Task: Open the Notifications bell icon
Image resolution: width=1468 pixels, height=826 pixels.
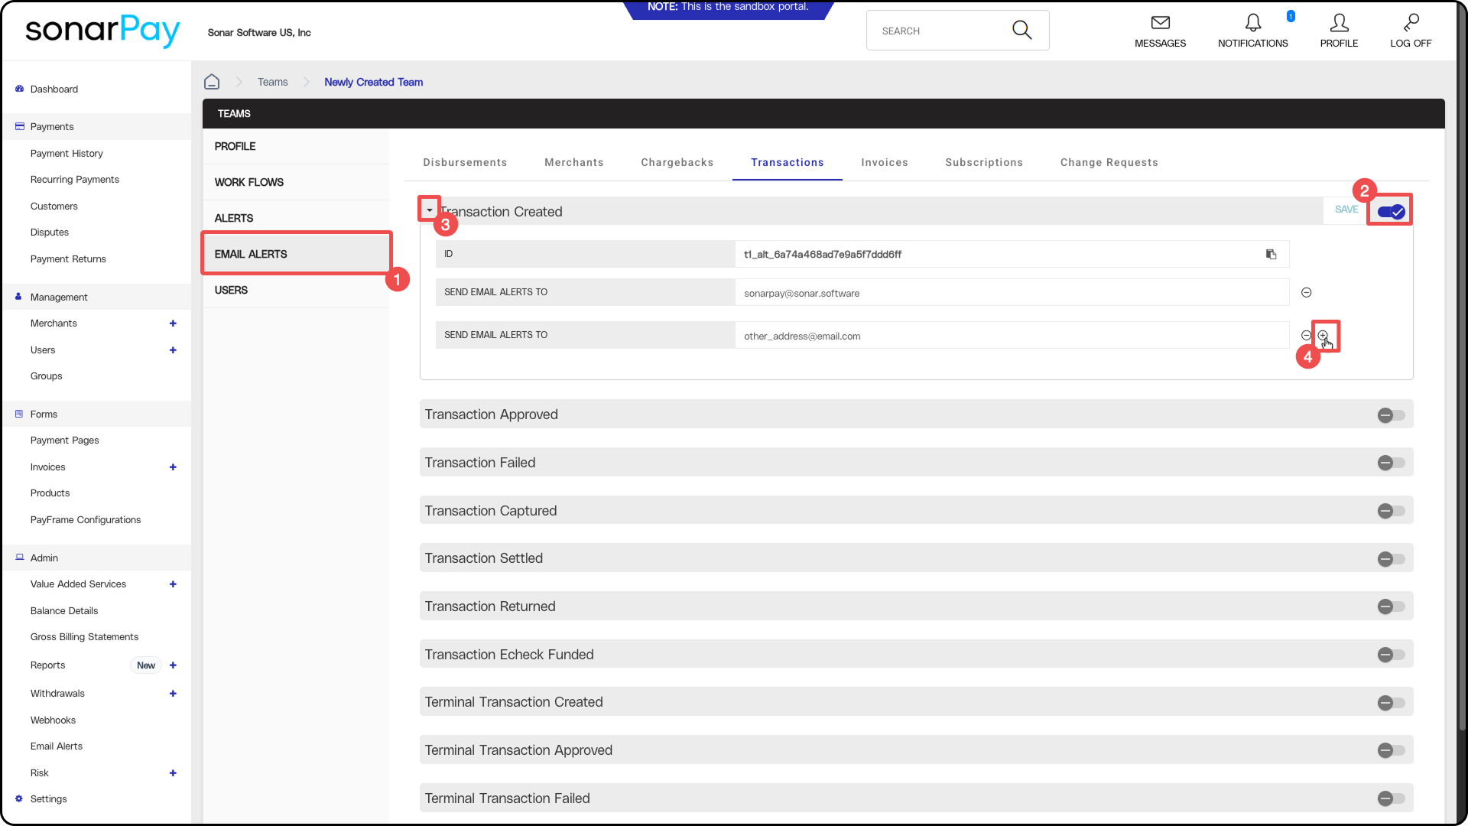Action: [1253, 23]
